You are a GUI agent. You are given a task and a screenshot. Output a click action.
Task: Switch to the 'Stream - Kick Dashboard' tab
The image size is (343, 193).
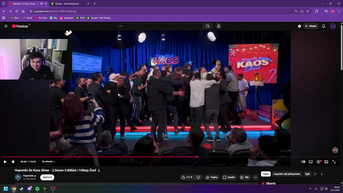(70, 4)
